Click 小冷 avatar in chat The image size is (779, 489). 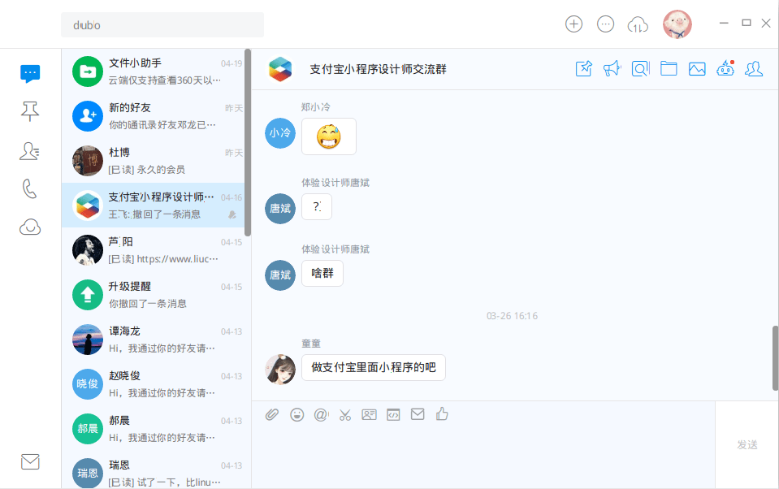tap(280, 133)
